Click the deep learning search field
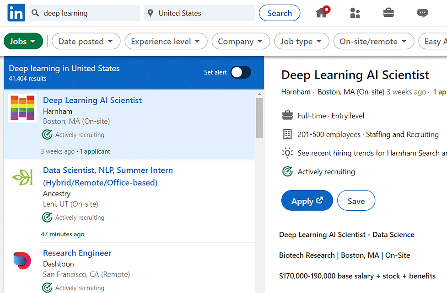Viewport: 447px width, 293px height. click(84, 13)
